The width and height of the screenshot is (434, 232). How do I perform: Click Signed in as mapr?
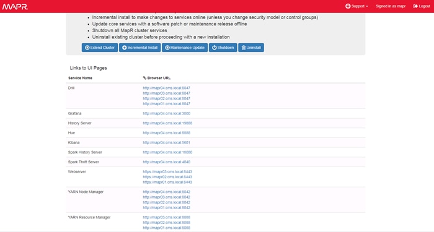tap(390, 6)
